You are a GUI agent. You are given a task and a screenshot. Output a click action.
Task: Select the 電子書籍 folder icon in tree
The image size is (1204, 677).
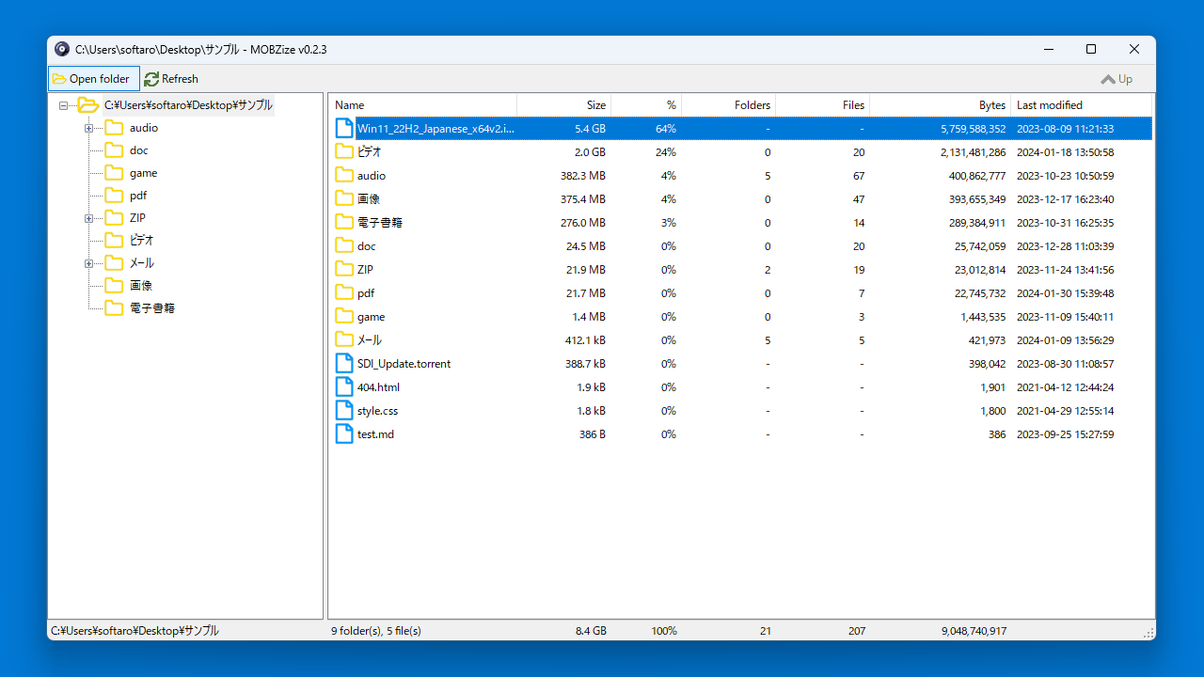[114, 308]
